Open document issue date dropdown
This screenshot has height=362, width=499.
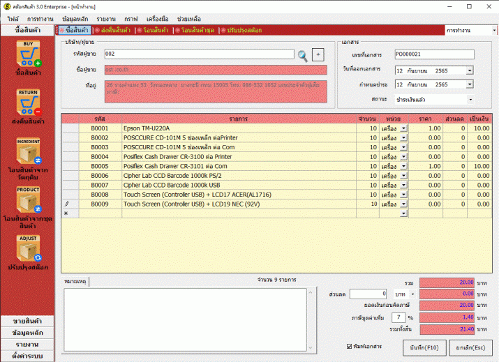470,70
